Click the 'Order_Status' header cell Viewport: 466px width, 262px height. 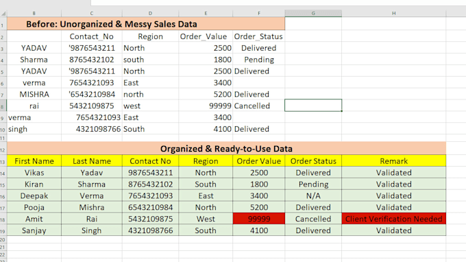point(259,36)
